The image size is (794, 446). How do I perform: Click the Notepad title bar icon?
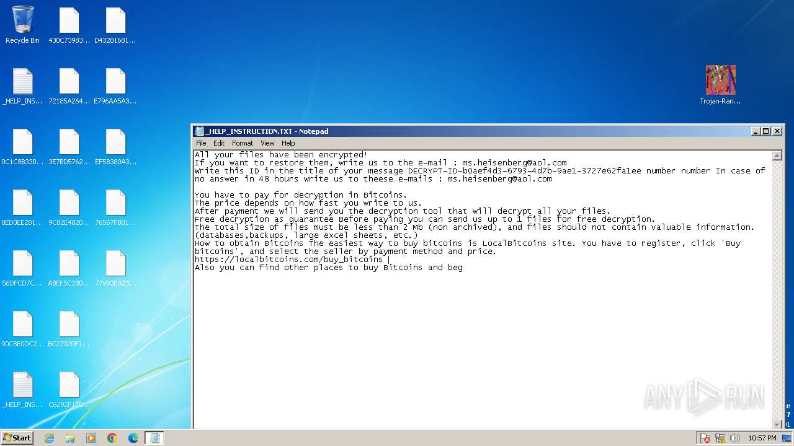199,131
